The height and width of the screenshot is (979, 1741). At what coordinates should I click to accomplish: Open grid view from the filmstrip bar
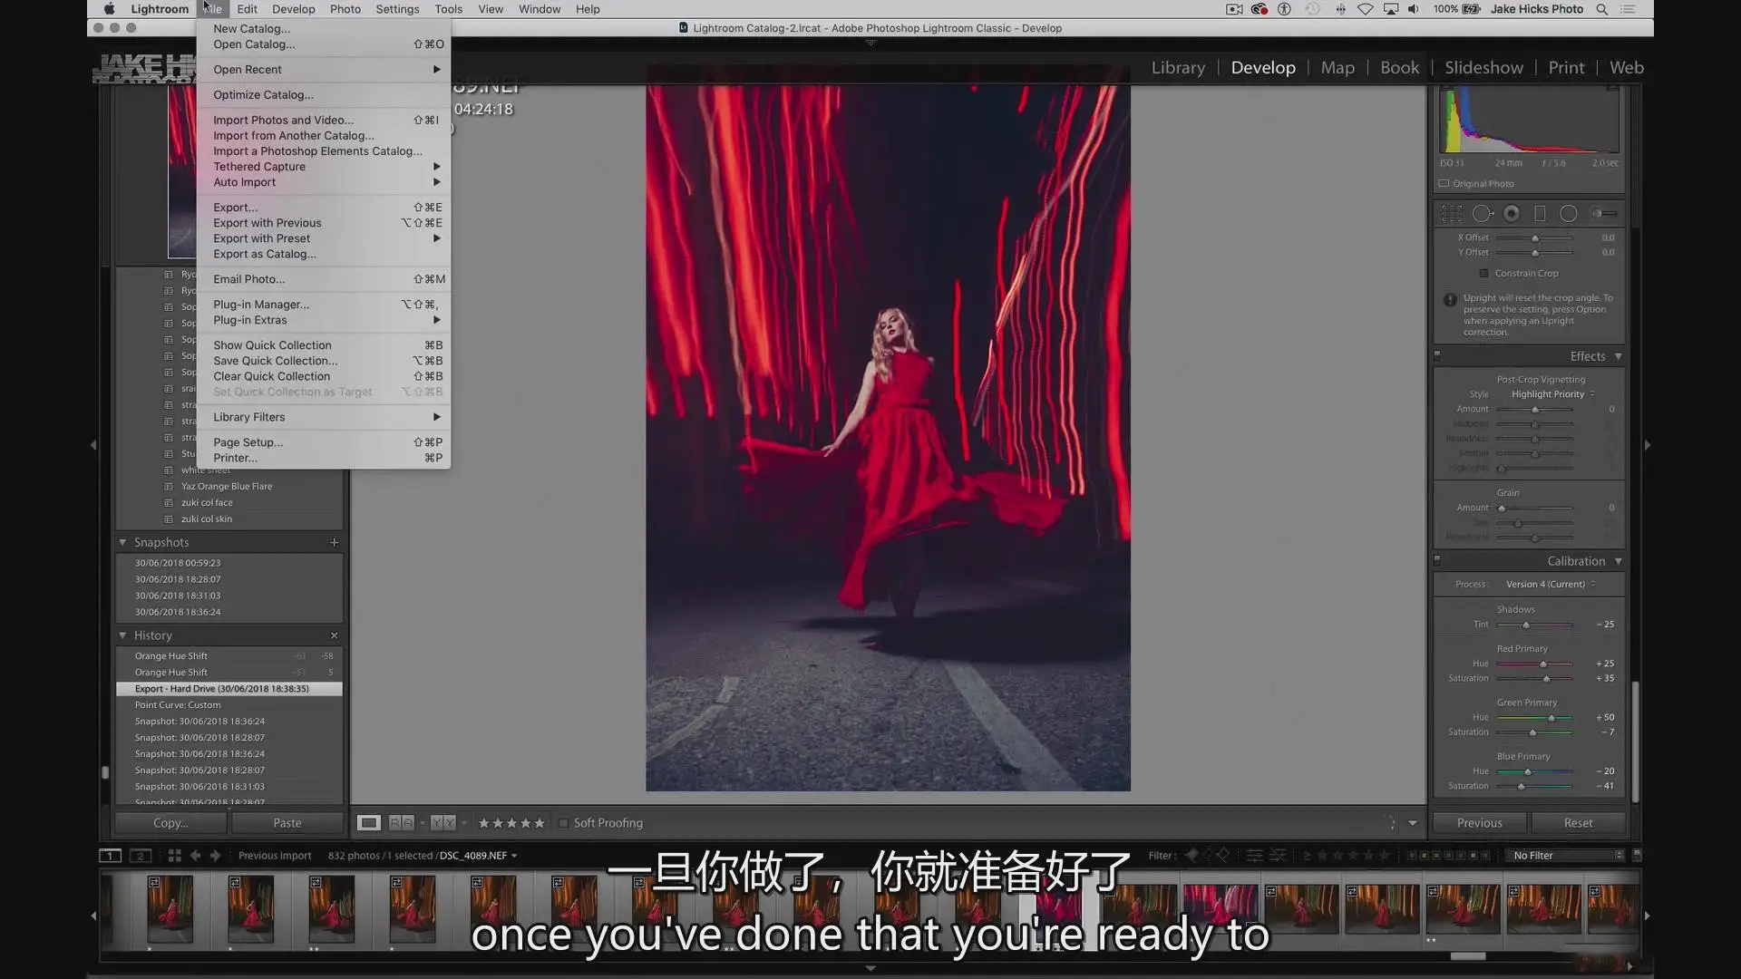pyautogui.click(x=174, y=856)
